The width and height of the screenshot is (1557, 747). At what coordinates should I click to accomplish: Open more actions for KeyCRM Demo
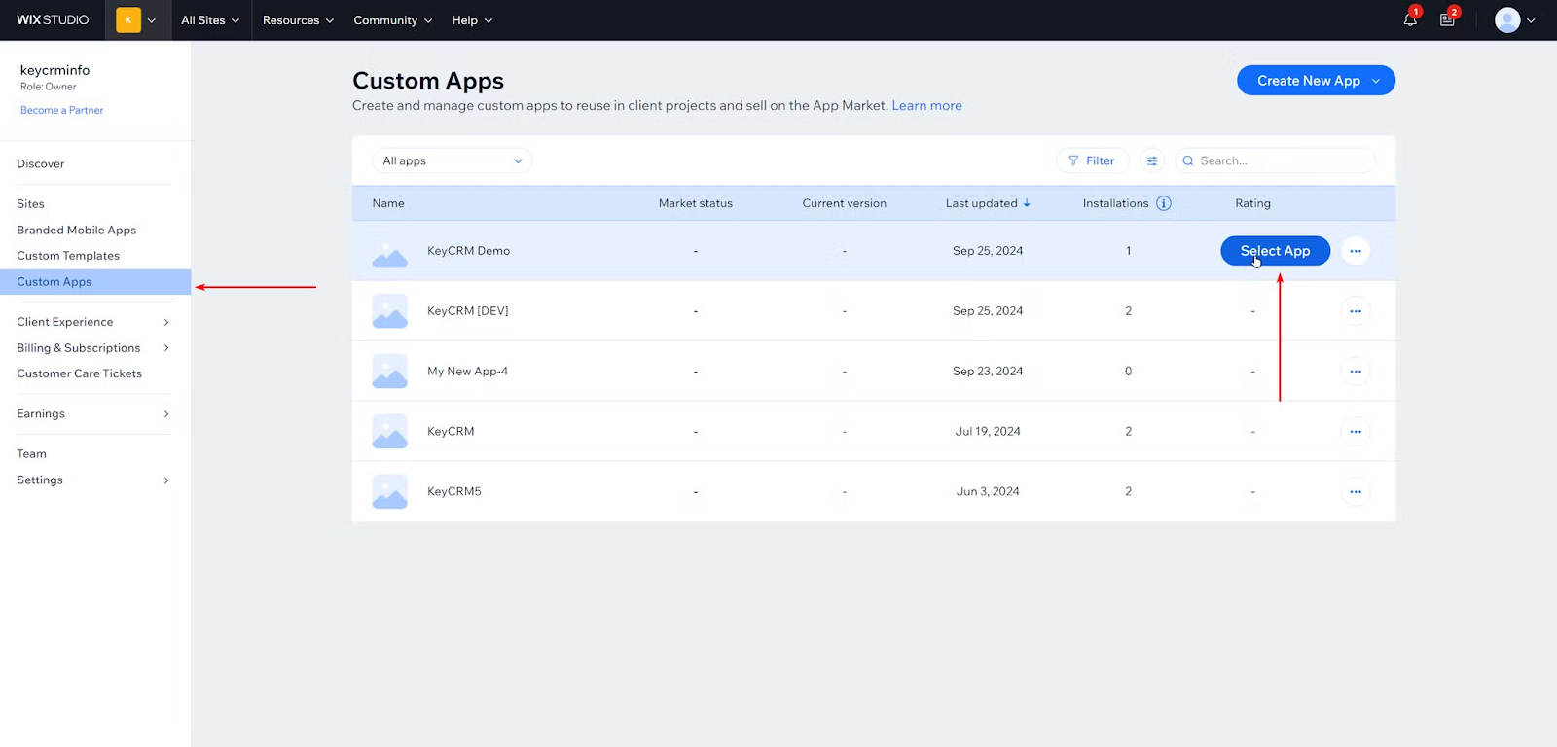(x=1356, y=251)
